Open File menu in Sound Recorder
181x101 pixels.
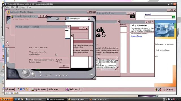[13, 19]
